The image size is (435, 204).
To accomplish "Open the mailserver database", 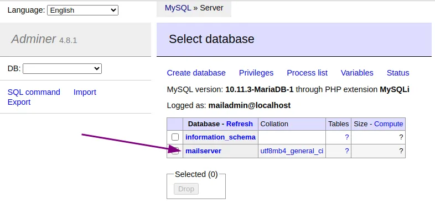I will click(203, 151).
